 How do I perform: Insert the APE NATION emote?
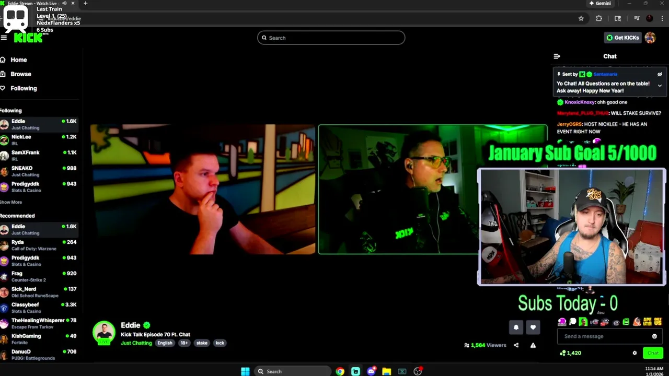point(648,322)
